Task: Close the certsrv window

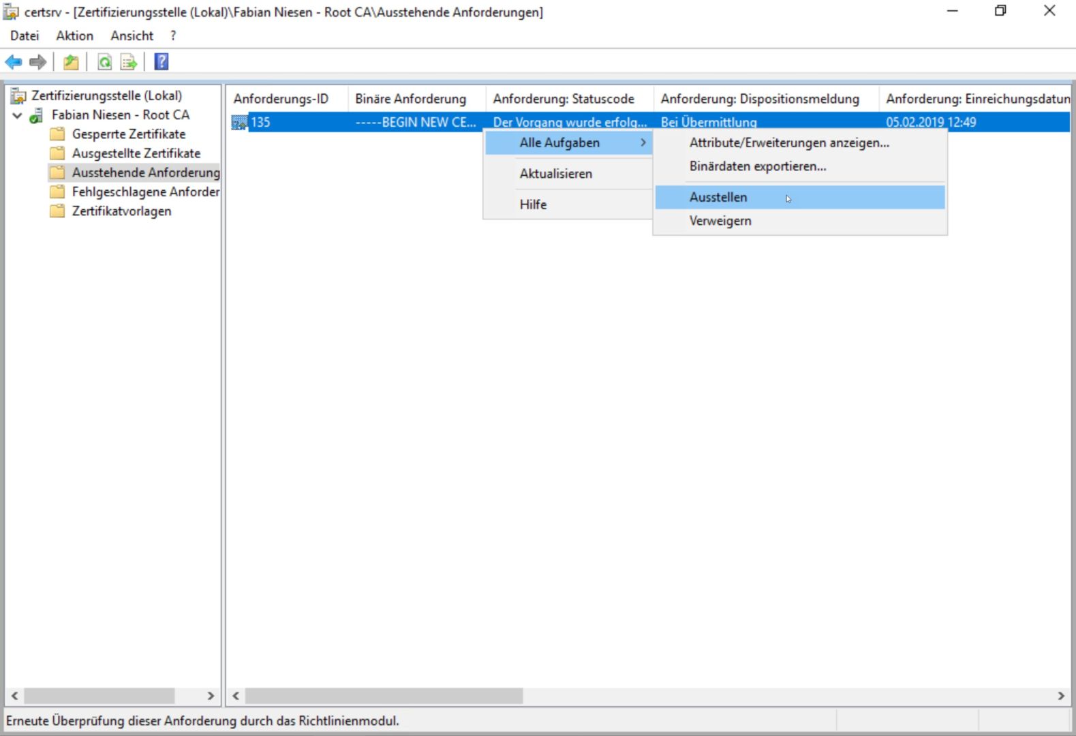Action: 1049,11
